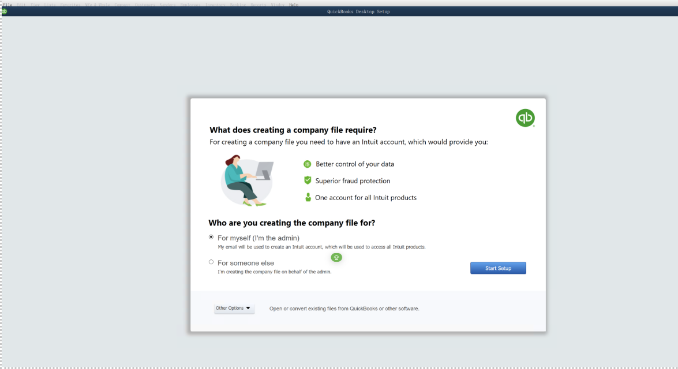
Task: Choose the For someone else radio button
Action: pos(211,262)
